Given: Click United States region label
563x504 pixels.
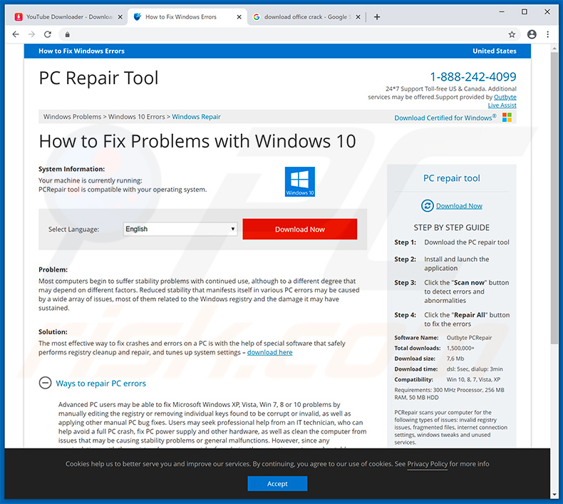Looking at the screenshot, I should click(494, 51).
